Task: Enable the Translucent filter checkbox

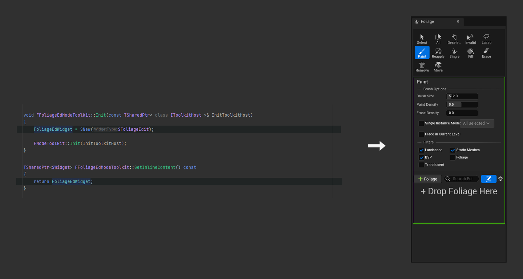Action: pos(421,165)
